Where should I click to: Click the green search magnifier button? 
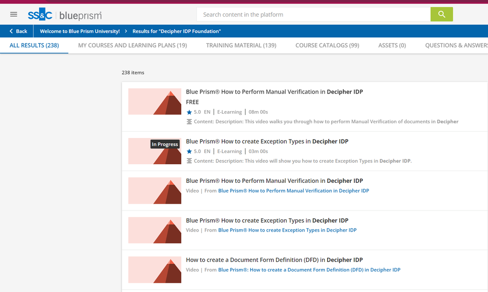[442, 15]
